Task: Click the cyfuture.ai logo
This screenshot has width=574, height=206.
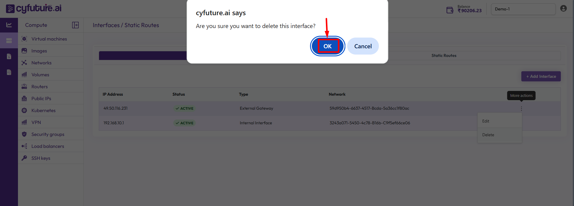Action: tap(34, 9)
